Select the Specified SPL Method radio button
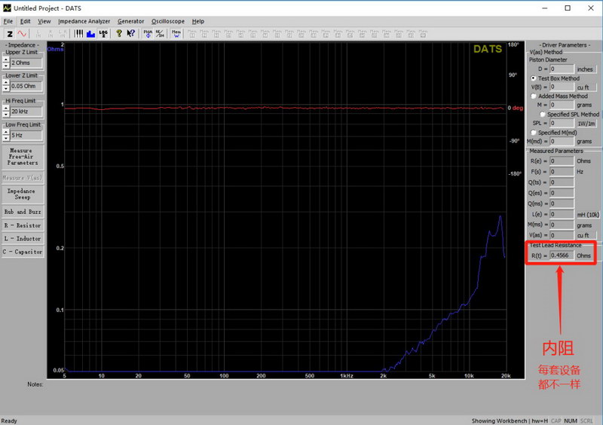 tap(543, 114)
